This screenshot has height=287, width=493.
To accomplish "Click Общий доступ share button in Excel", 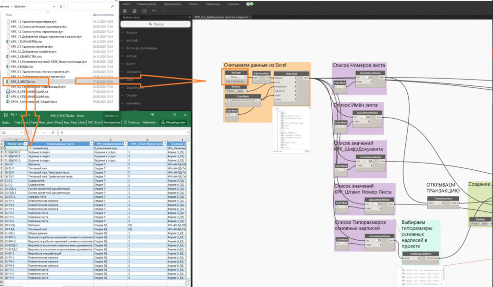I will 173,122.
